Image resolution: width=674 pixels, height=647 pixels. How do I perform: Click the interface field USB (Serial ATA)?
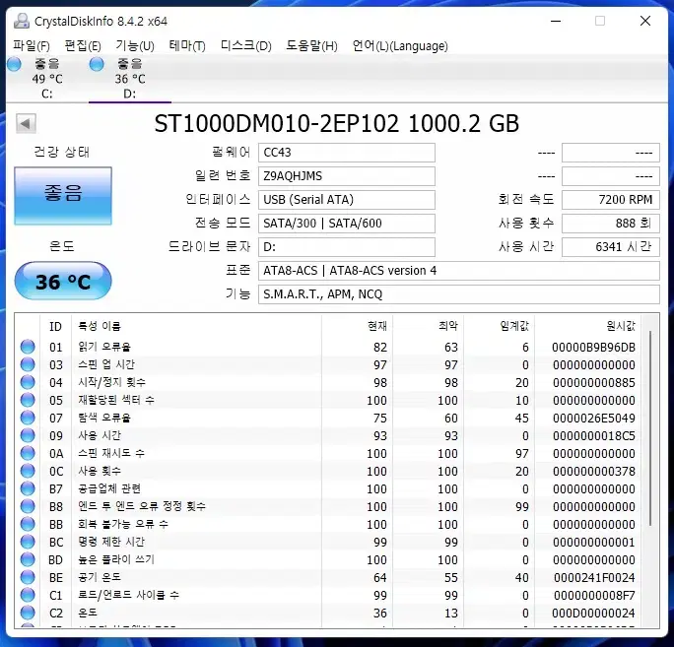(347, 200)
